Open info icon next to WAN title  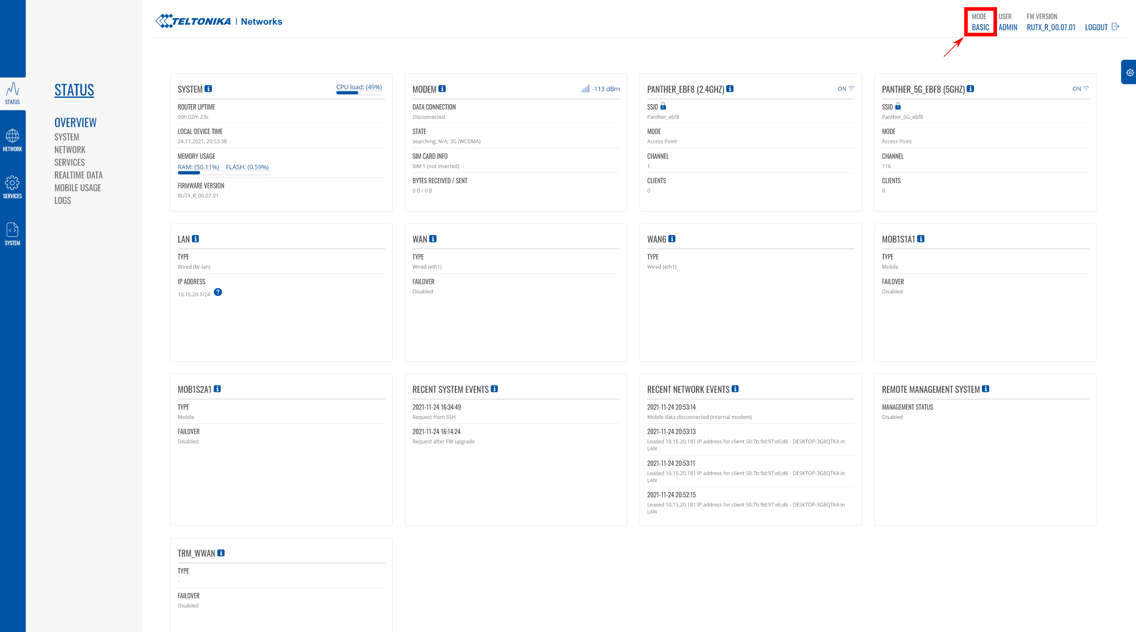click(x=433, y=238)
